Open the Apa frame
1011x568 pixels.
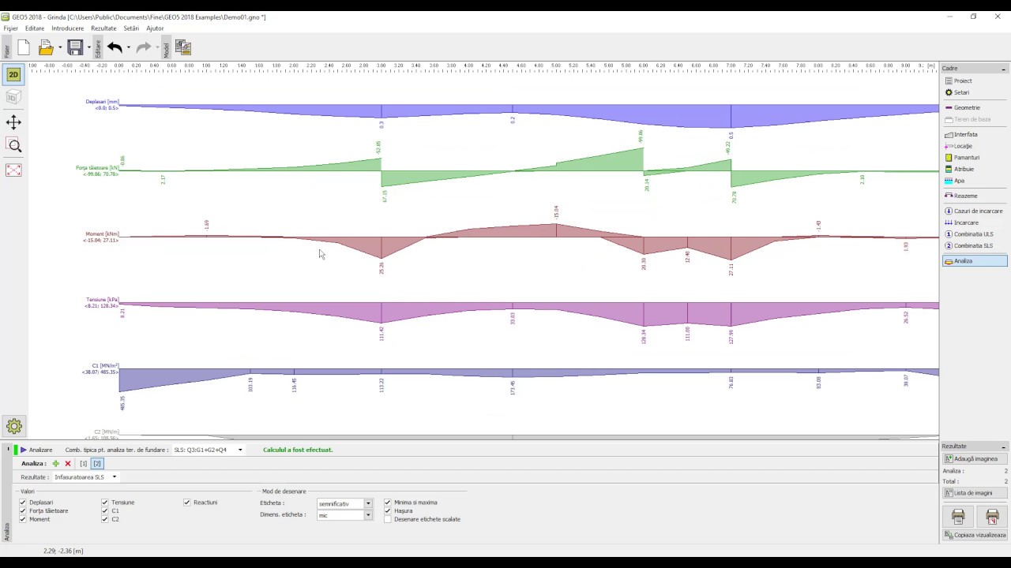tap(975, 181)
